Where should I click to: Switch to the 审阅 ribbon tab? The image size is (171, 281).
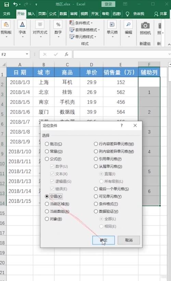click(x=74, y=14)
